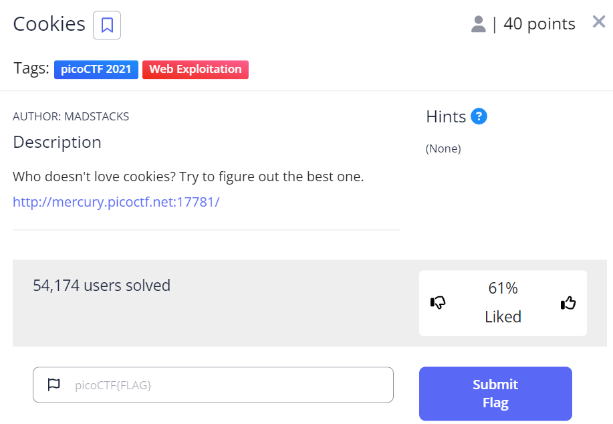Click the (None) text under Hints
The width and height of the screenshot is (613, 424).
point(443,148)
